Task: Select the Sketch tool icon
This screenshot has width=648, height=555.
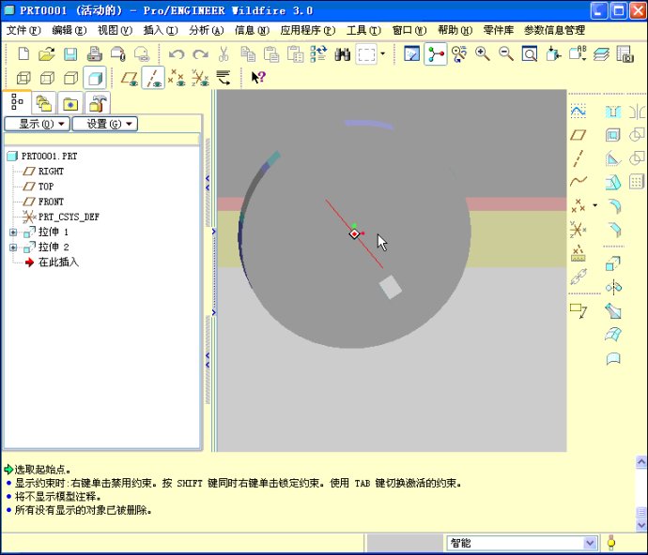Action: (x=579, y=112)
